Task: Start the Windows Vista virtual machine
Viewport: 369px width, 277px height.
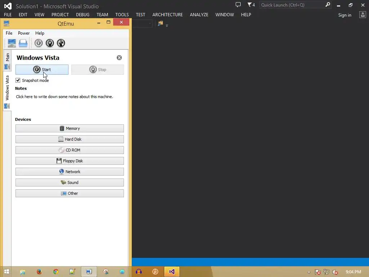Action: click(42, 70)
